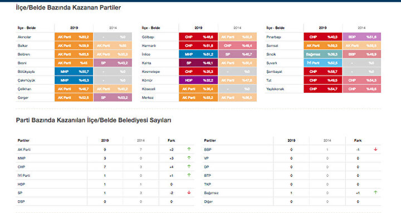Click the Kömür district name
This screenshot has width=401, height=213.
pyautogui.click(x=147, y=81)
